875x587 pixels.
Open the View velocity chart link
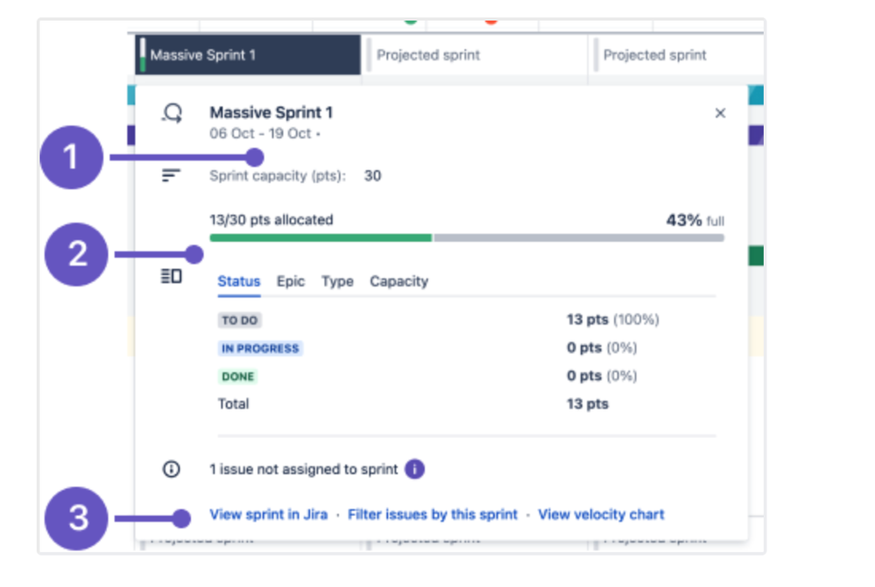click(601, 514)
